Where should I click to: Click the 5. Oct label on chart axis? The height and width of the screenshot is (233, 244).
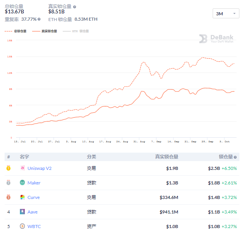click(224, 142)
